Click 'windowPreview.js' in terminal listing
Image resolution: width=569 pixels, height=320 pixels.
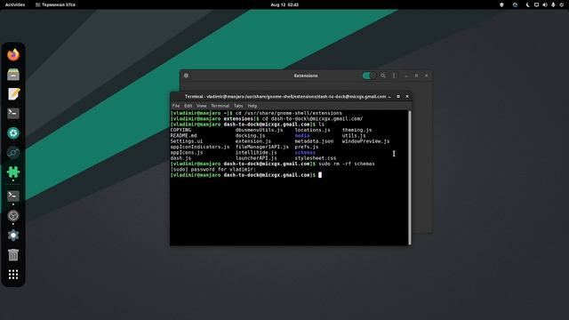point(365,141)
